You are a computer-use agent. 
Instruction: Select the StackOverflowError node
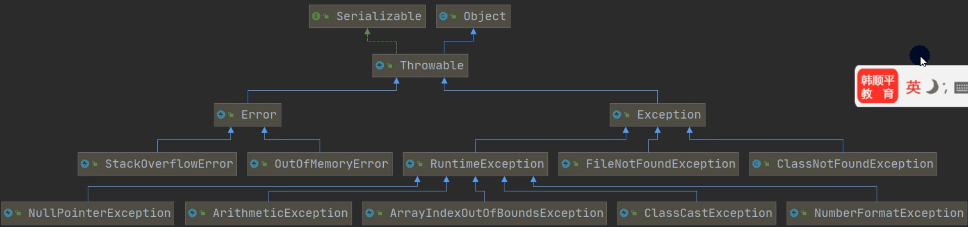pos(157,164)
